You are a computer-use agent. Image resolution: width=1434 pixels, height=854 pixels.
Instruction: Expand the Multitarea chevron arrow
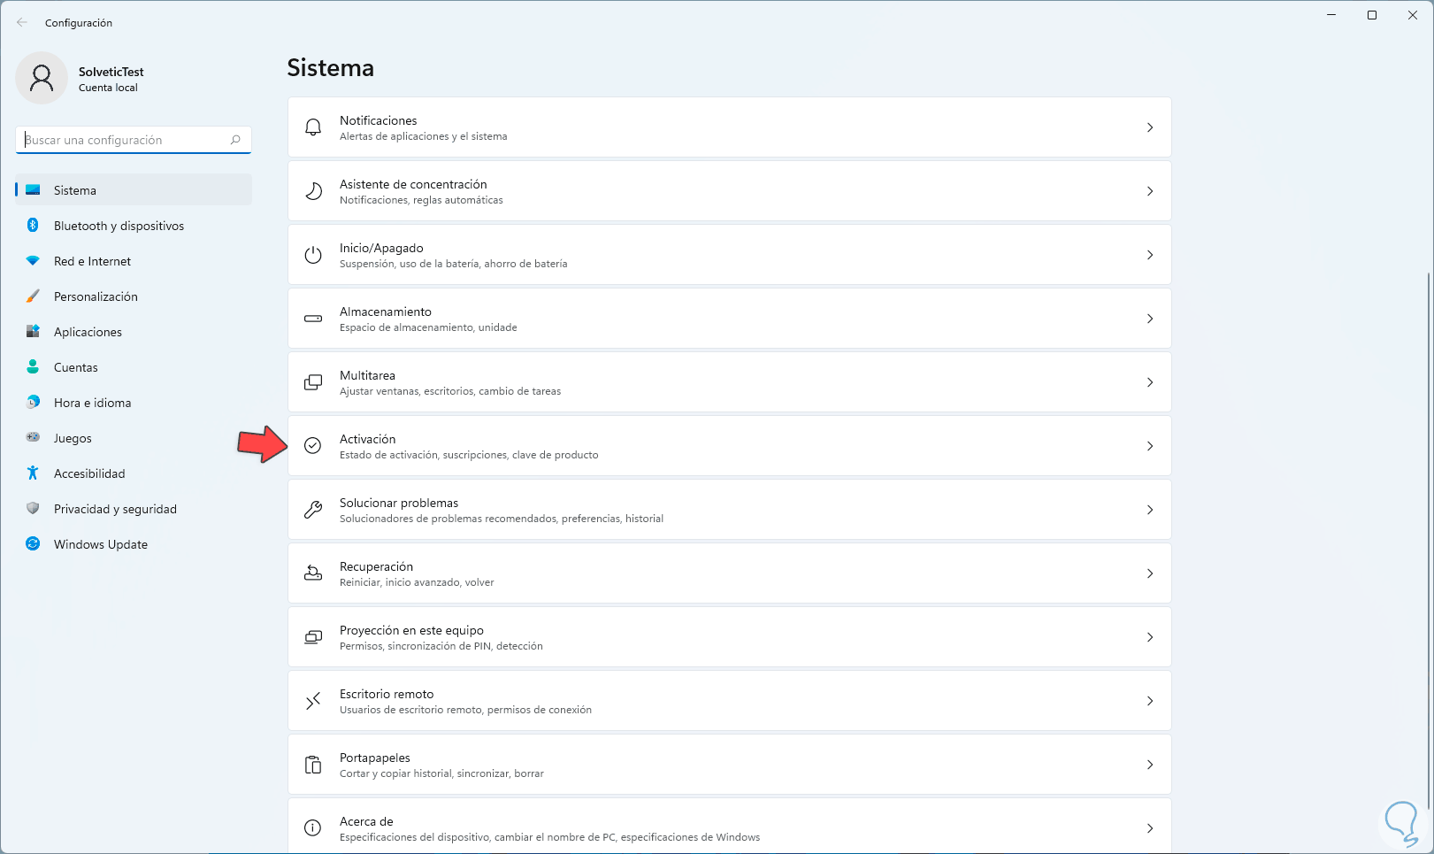(1150, 382)
